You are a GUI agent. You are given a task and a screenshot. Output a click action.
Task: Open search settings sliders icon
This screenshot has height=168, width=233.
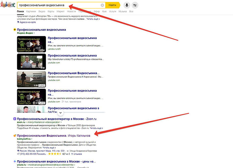[135, 5]
